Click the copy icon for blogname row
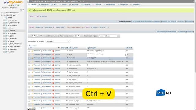This screenshot has height=110, width=196. (42, 58)
